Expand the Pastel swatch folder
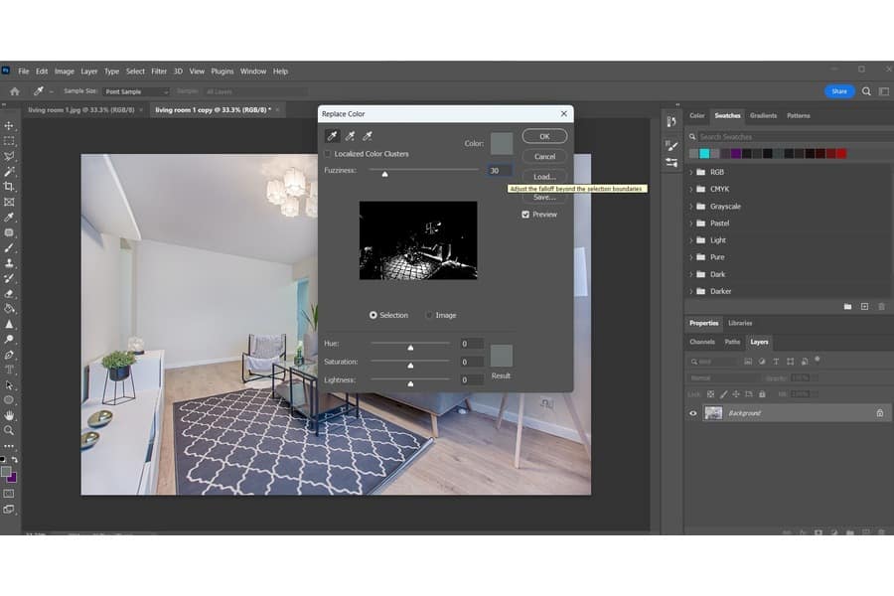The height and width of the screenshot is (596, 894). coord(691,223)
